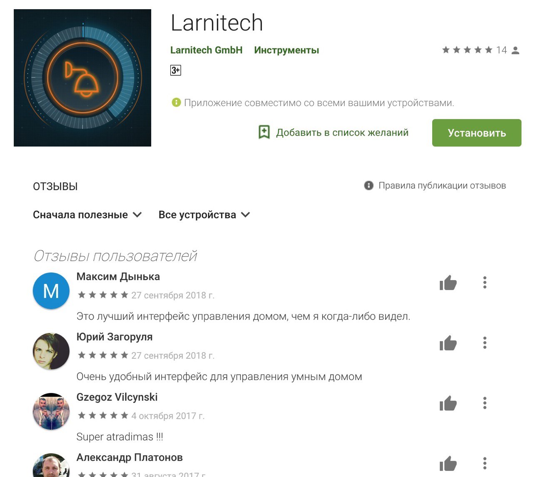Install the app with Установить button
The height and width of the screenshot is (477, 533).
(477, 133)
